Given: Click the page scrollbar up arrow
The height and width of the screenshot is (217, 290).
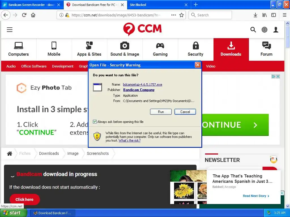Looking at the screenshot, I should tap(287, 23).
